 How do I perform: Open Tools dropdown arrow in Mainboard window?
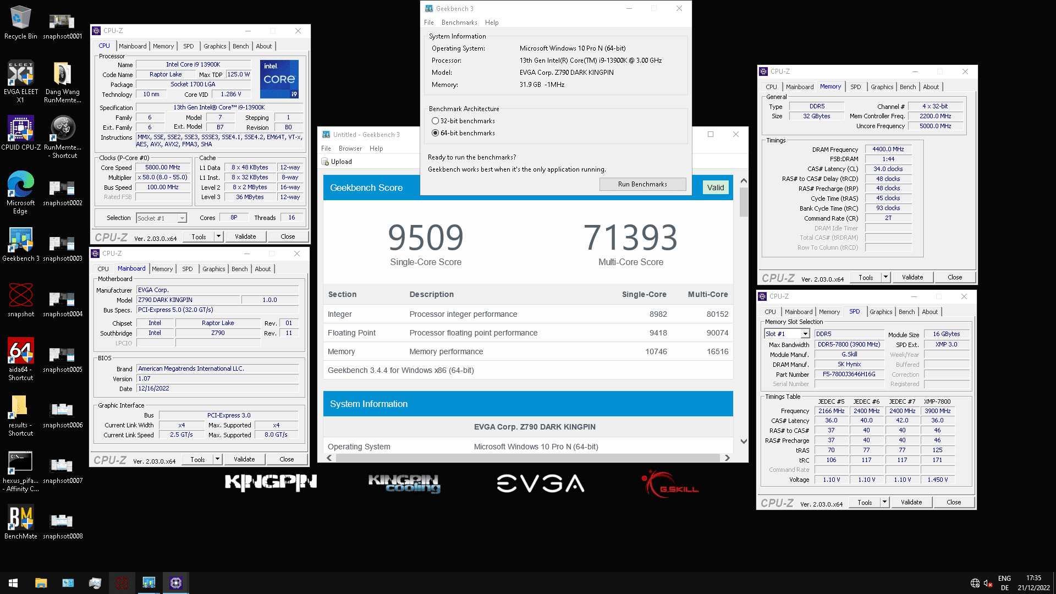(217, 459)
